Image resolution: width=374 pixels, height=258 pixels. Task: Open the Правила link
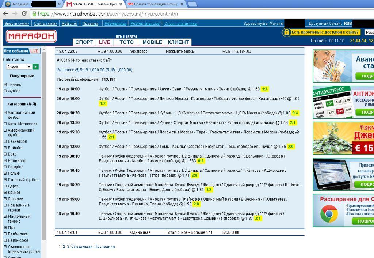click(x=90, y=23)
